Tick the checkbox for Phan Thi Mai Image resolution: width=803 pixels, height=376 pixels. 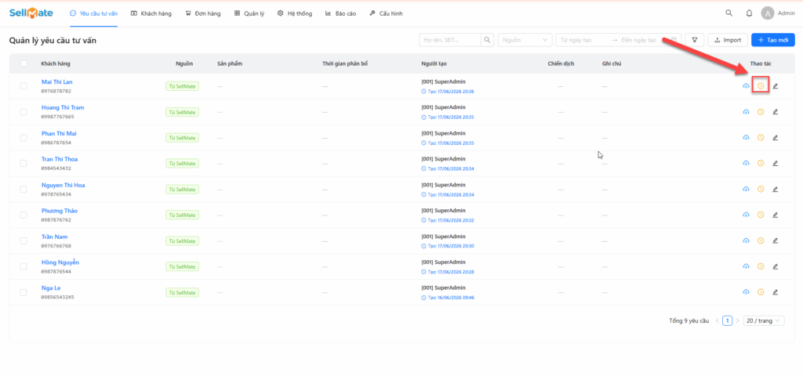[x=24, y=137]
